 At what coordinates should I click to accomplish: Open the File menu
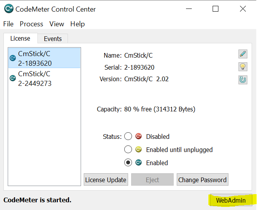click(8, 24)
